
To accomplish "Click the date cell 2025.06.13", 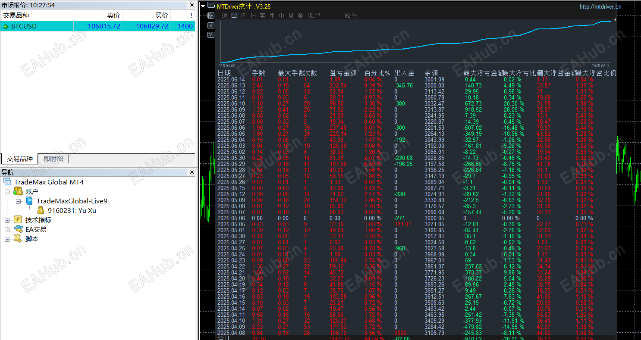I will (231, 85).
